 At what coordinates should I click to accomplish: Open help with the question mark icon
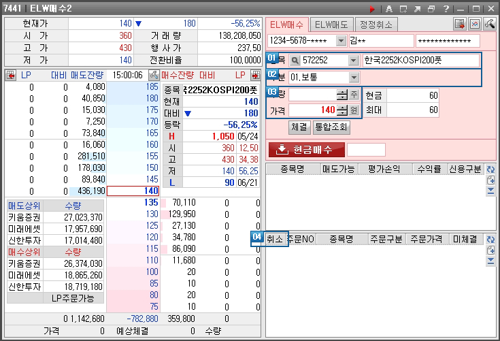coord(446,9)
